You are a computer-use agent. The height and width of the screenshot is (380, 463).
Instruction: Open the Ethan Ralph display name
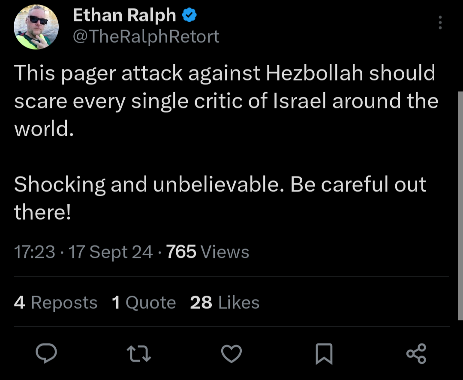click(124, 15)
